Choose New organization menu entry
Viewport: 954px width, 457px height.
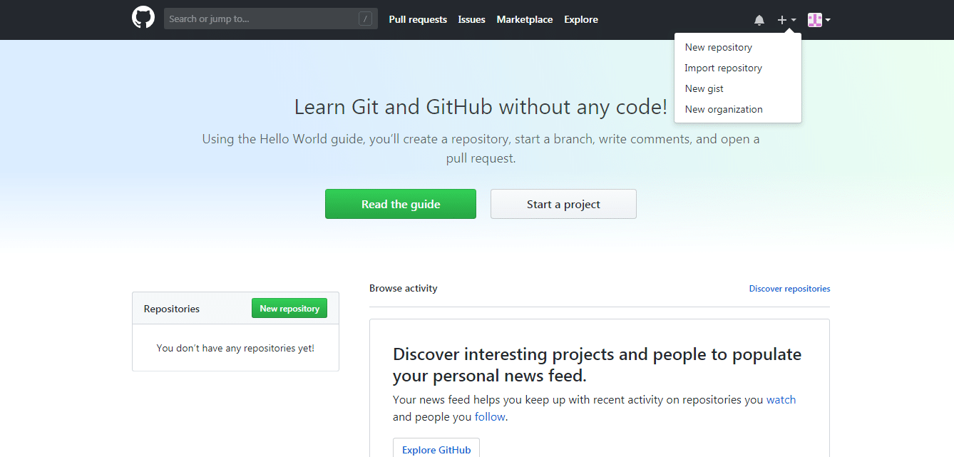(738, 109)
